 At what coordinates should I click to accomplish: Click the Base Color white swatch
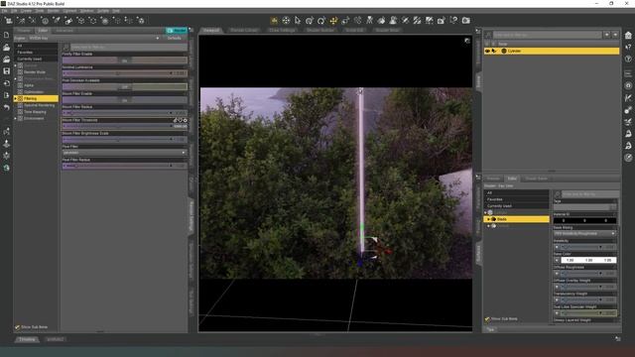tap(588, 260)
